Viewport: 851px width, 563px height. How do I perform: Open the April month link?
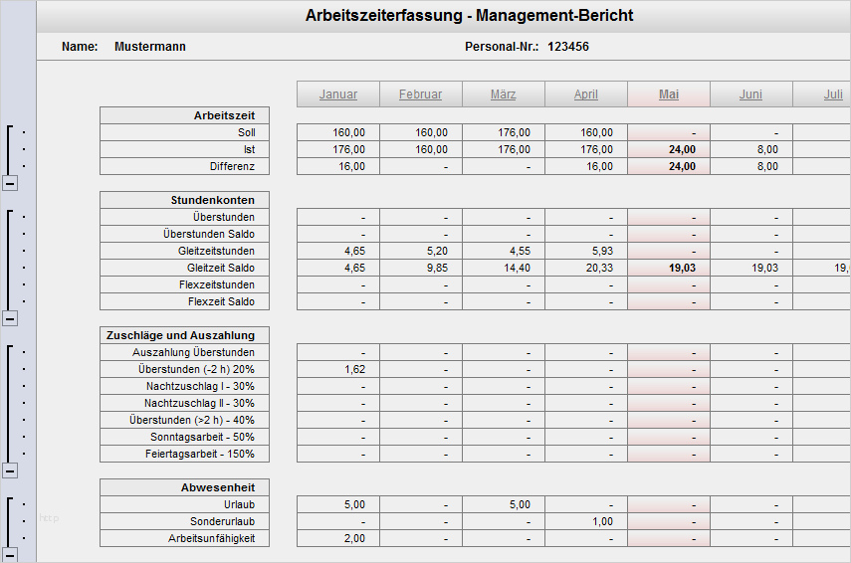coord(586,94)
